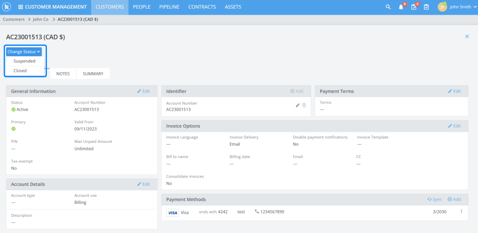Viewport: 478px width, 233px height.
Task: Open the John Smith user menu
Action: coord(463,7)
